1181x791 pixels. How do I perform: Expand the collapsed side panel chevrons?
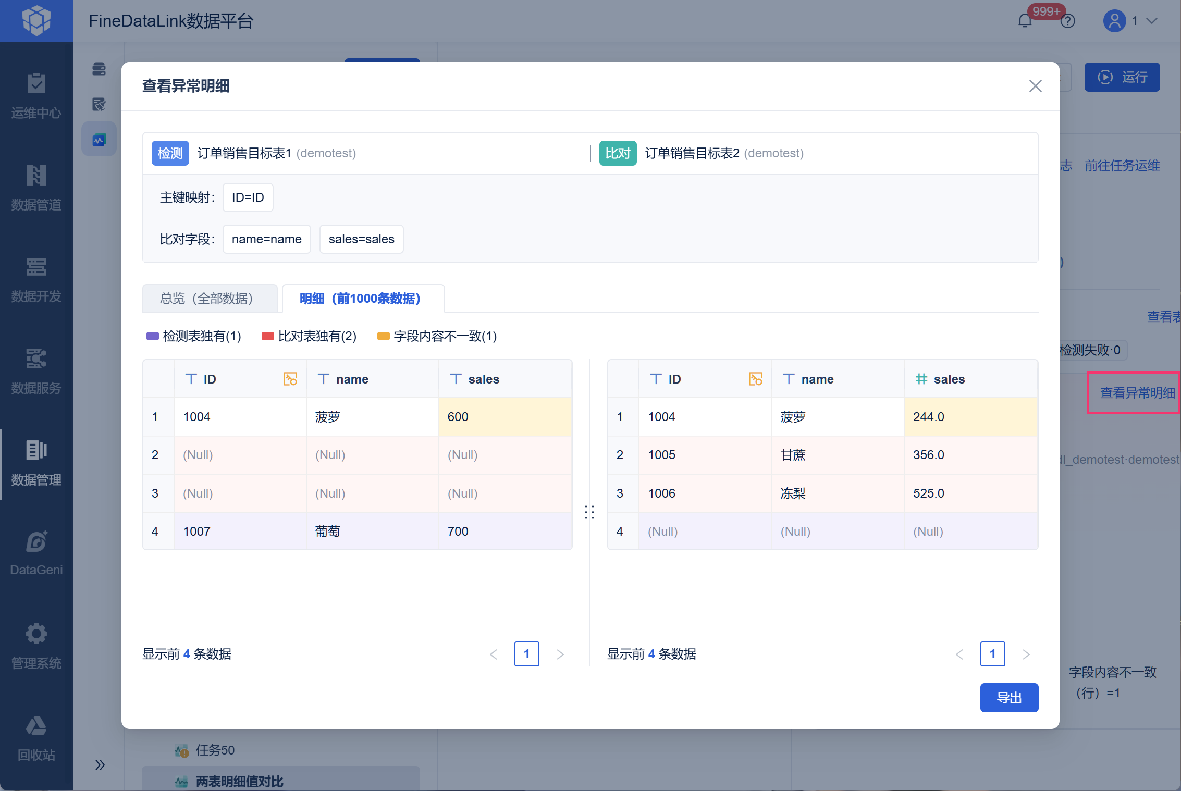[x=100, y=765]
